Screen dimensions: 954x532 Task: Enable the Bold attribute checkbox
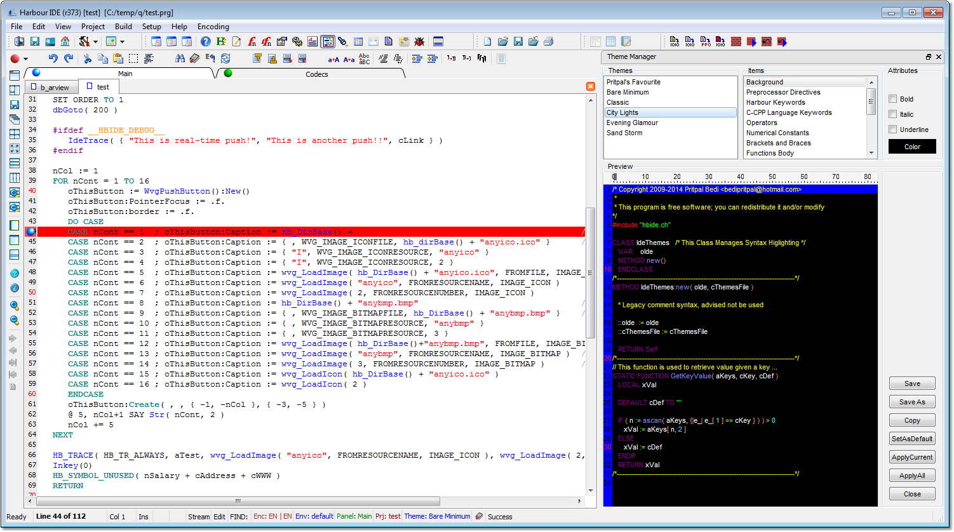(894, 99)
